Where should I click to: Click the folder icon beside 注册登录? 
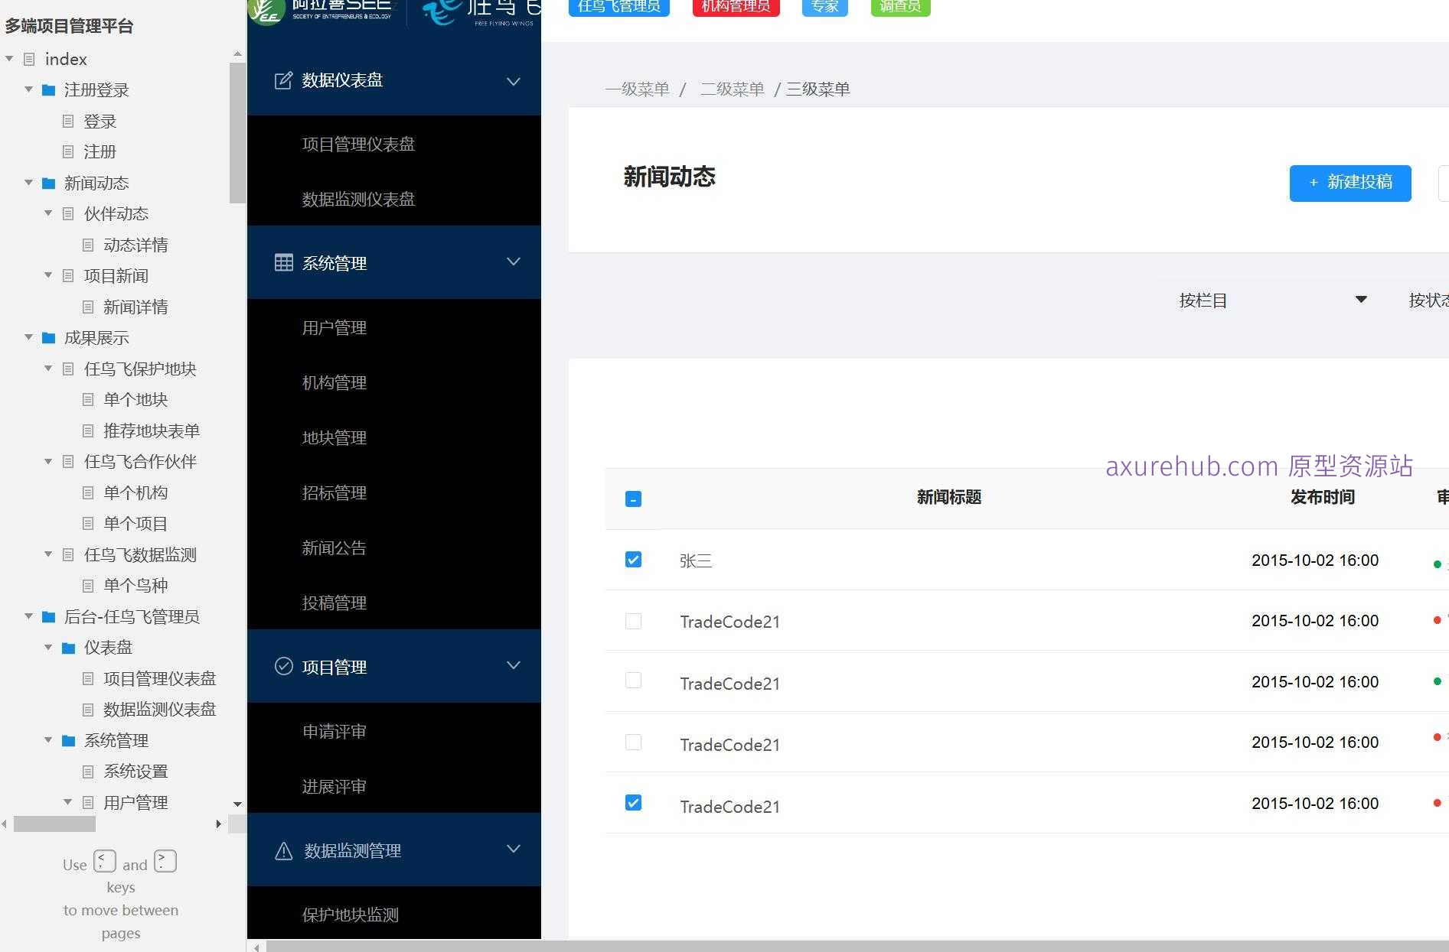[48, 90]
